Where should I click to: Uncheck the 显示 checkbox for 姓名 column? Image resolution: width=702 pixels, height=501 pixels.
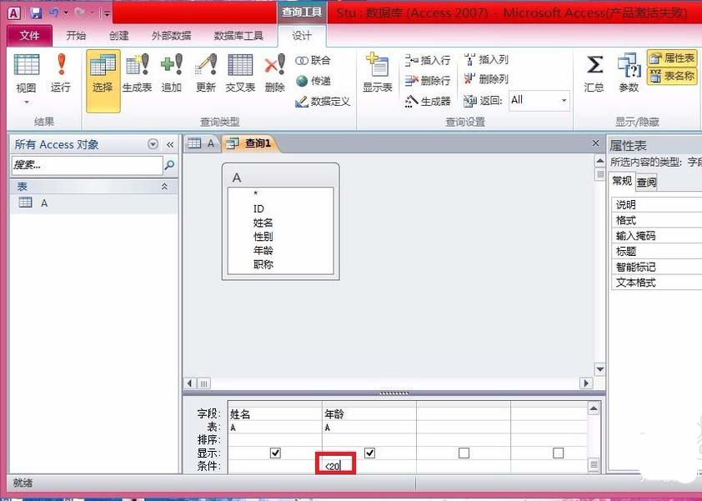275,453
